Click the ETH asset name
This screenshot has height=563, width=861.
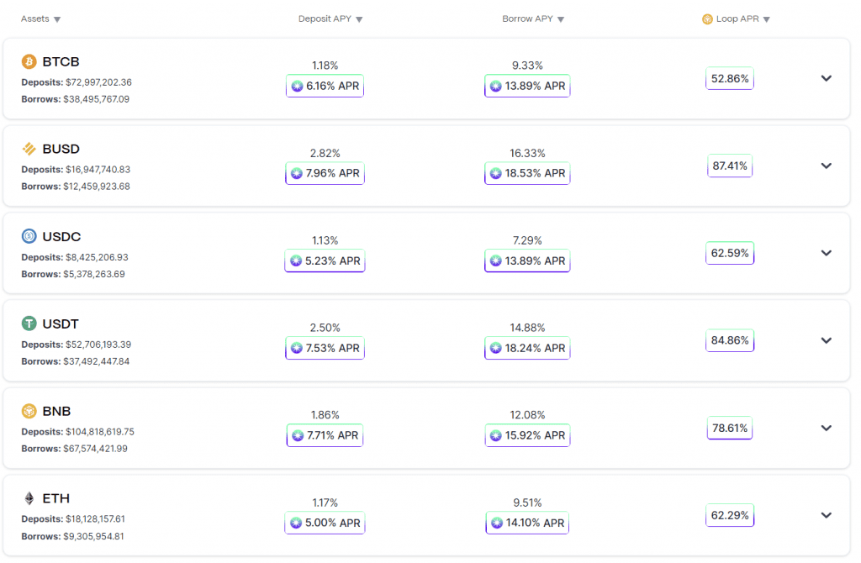56,498
